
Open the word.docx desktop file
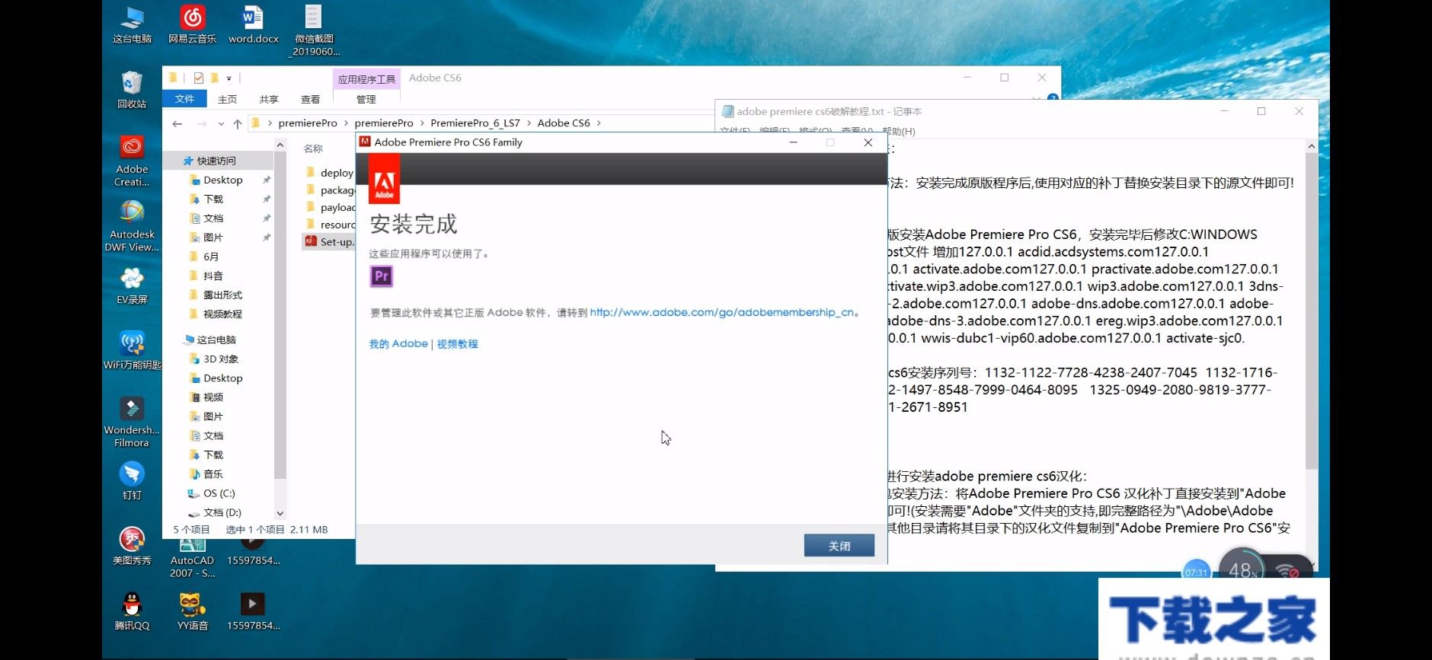pyautogui.click(x=254, y=24)
